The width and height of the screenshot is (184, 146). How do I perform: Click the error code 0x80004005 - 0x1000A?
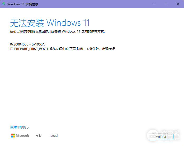coord(27,44)
